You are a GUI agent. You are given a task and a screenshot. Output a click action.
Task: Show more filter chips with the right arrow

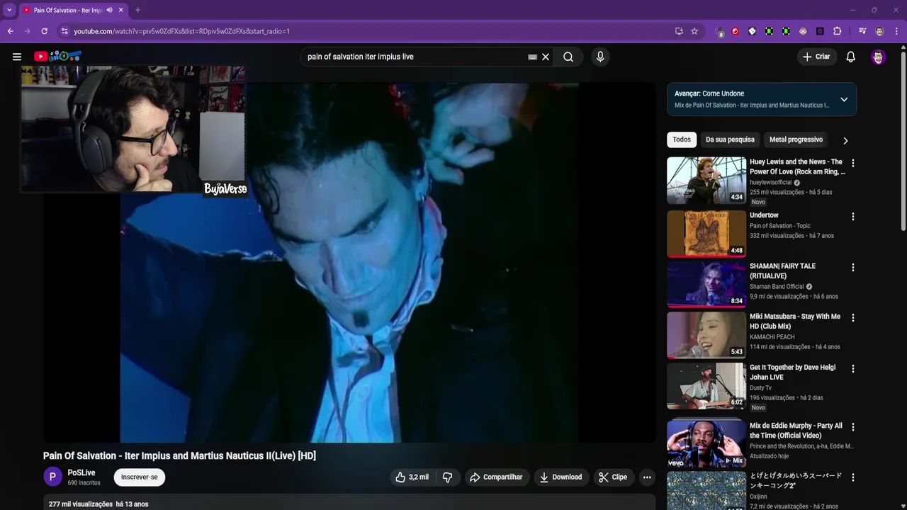click(x=845, y=140)
